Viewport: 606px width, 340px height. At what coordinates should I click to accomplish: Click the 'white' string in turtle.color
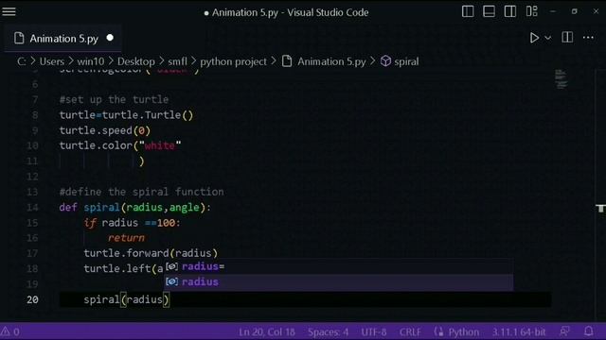click(x=160, y=145)
